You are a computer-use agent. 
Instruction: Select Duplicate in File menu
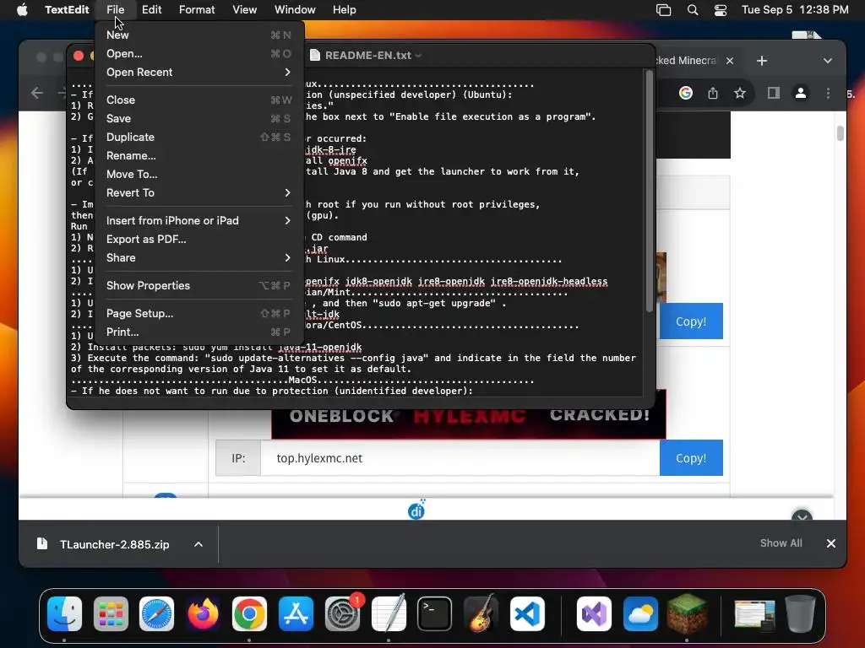(x=199, y=138)
